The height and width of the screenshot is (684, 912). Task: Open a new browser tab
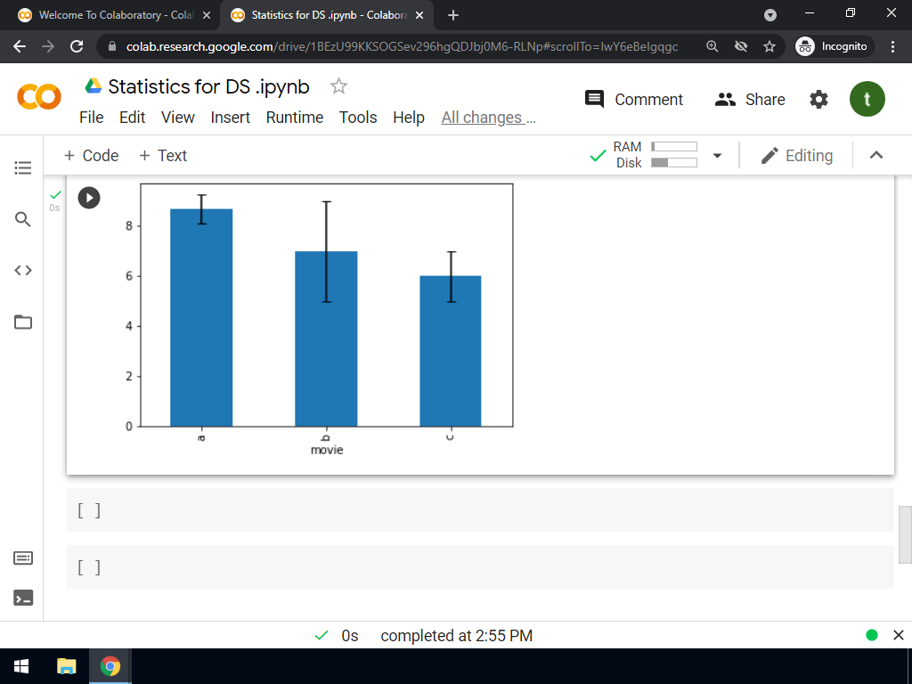pos(453,16)
